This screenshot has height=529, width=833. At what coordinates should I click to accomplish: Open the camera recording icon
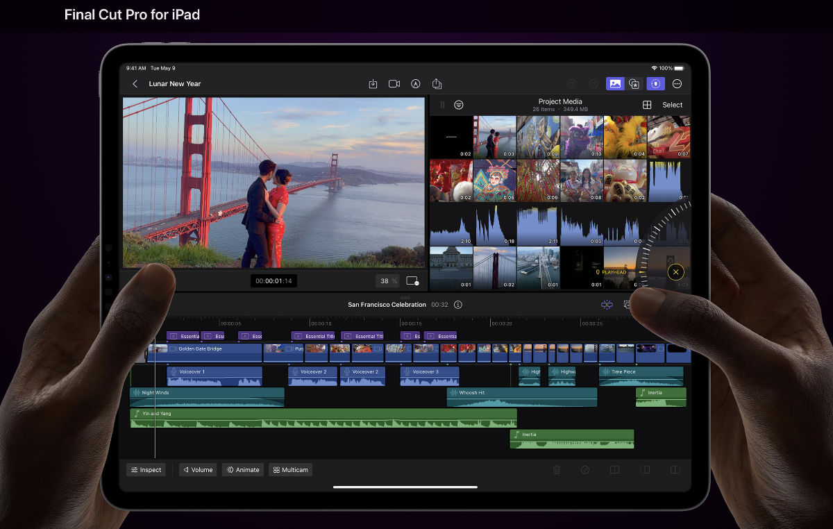(394, 84)
